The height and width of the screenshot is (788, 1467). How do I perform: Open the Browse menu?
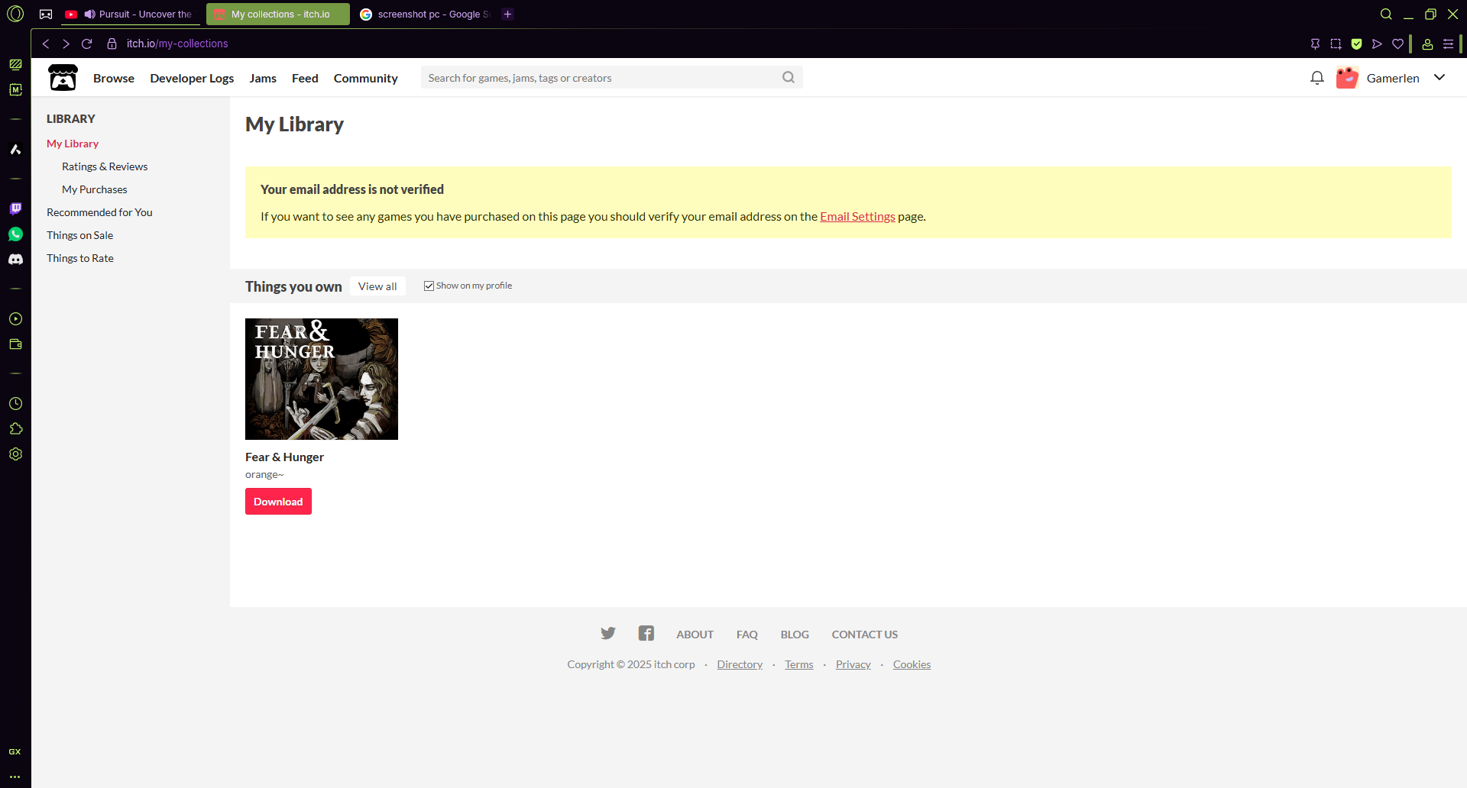point(114,78)
